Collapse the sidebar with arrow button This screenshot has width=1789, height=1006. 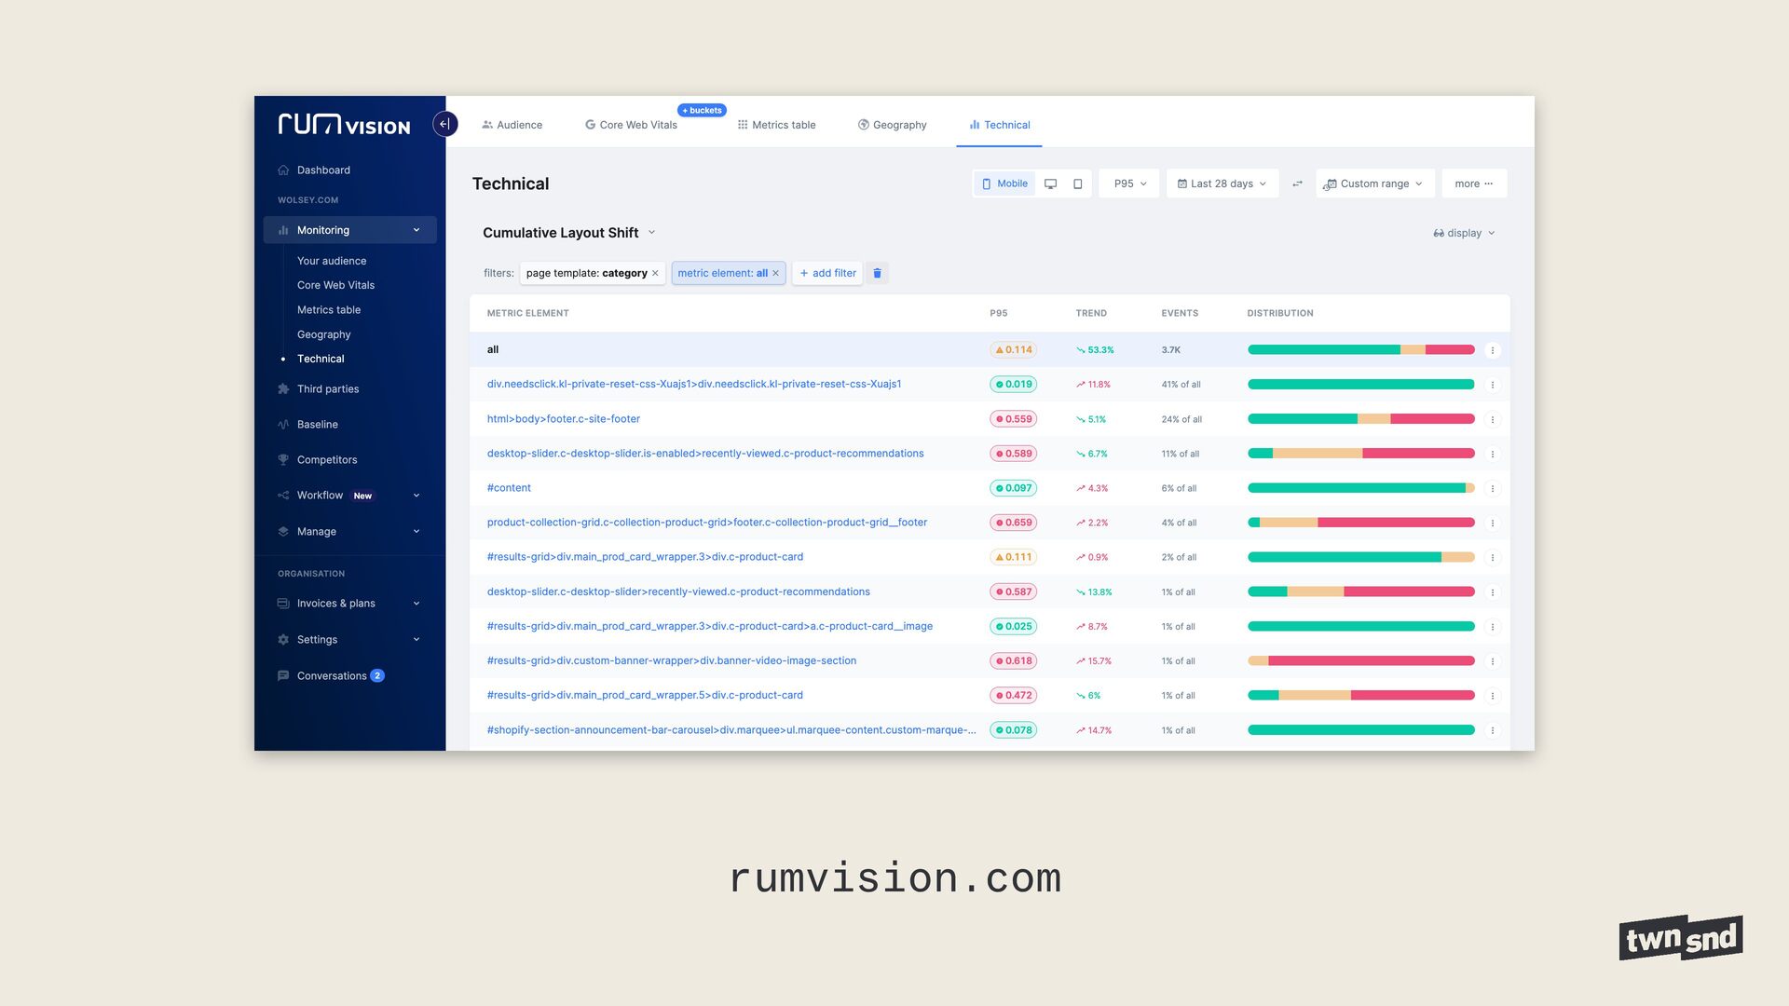point(445,124)
